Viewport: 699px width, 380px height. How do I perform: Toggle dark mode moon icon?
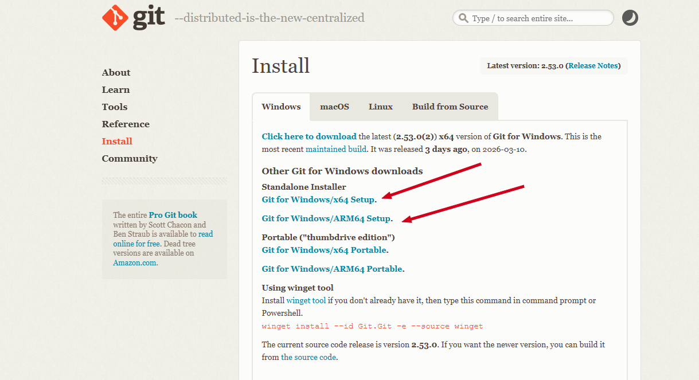coord(630,18)
